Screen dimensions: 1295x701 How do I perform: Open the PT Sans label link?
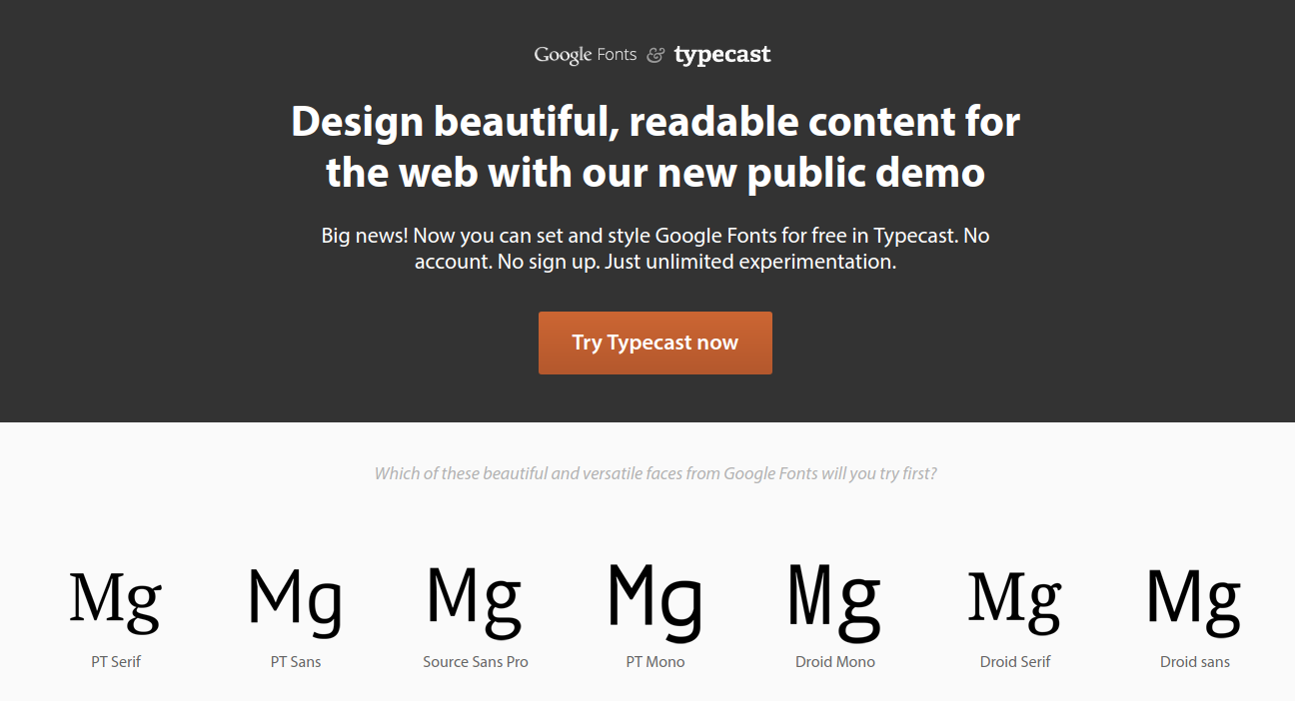pyautogui.click(x=296, y=662)
